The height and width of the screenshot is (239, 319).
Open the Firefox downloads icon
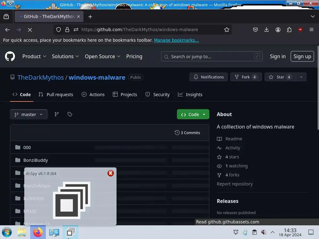coord(267,30)
